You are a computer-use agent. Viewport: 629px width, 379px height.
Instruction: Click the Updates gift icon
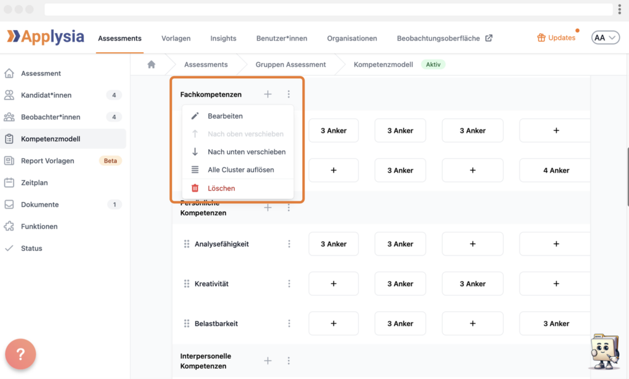541,37
